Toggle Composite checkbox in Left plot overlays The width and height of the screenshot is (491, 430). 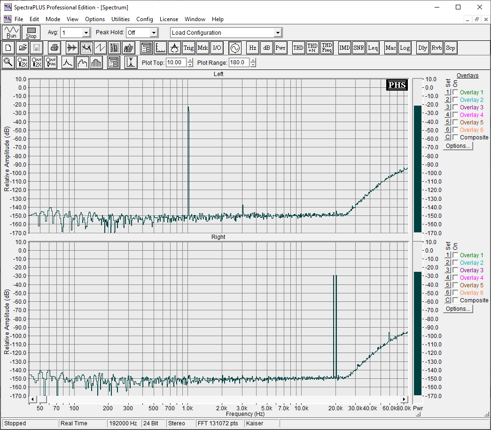pyautogui.click(x=455, y=138)
